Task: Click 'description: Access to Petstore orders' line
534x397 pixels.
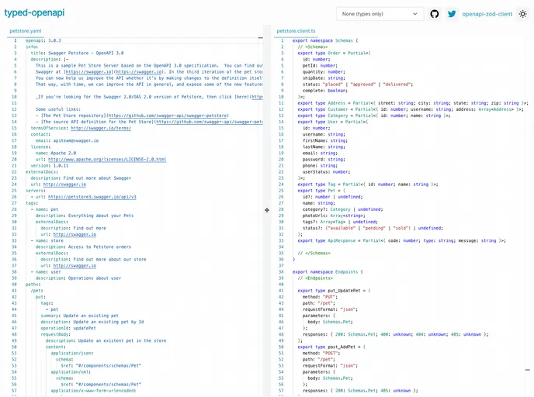Action: coord(83,247)
